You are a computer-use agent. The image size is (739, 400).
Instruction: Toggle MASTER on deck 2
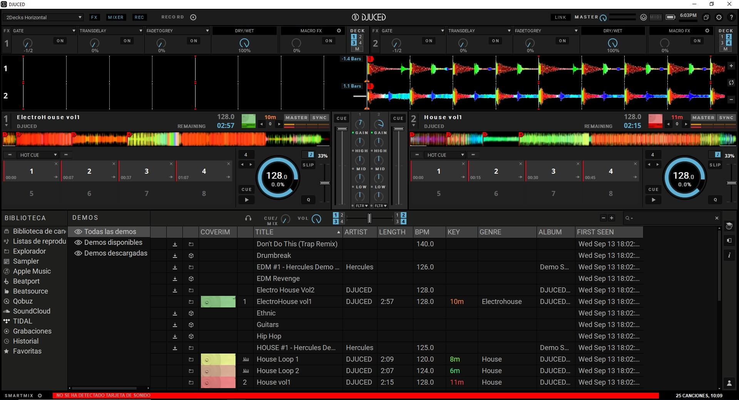[703, 118]
